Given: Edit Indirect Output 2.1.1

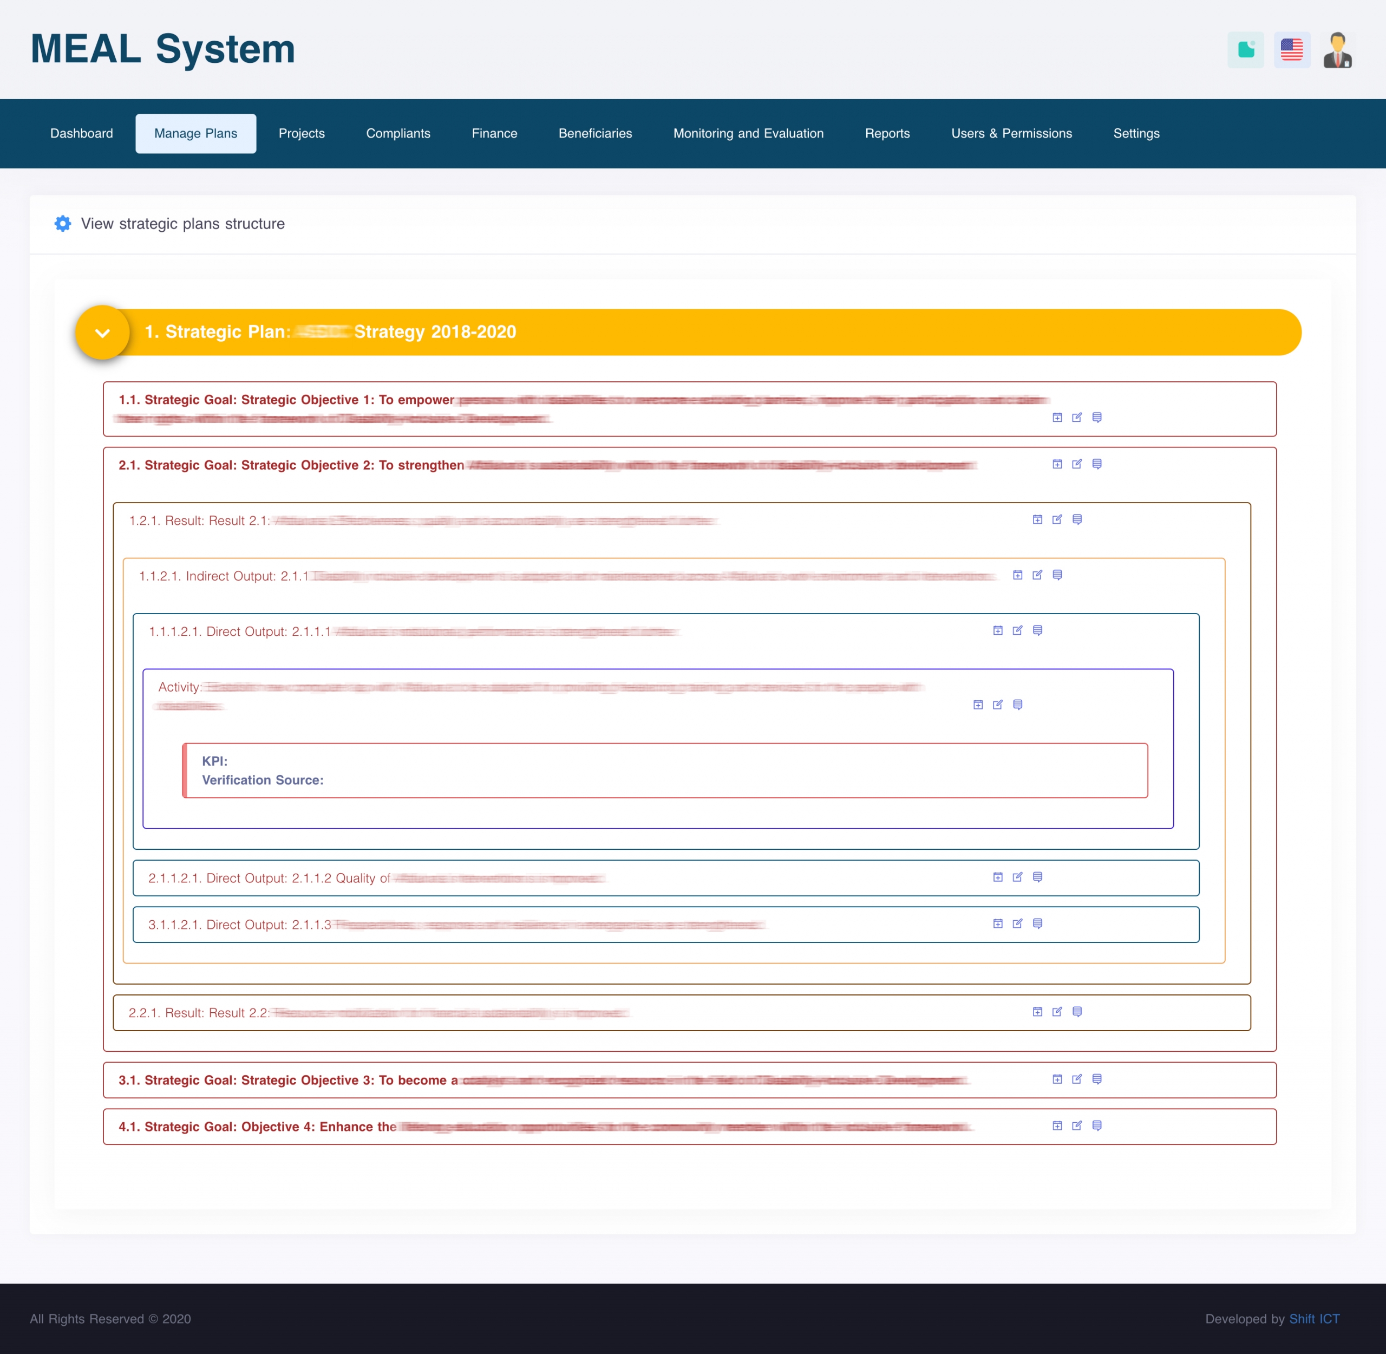Looking at the screenshot, I should (1037, 575).
